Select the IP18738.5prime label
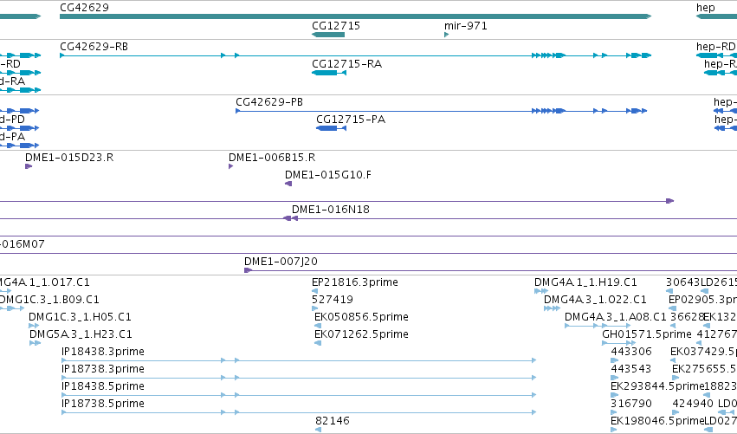 pos(103,404)
